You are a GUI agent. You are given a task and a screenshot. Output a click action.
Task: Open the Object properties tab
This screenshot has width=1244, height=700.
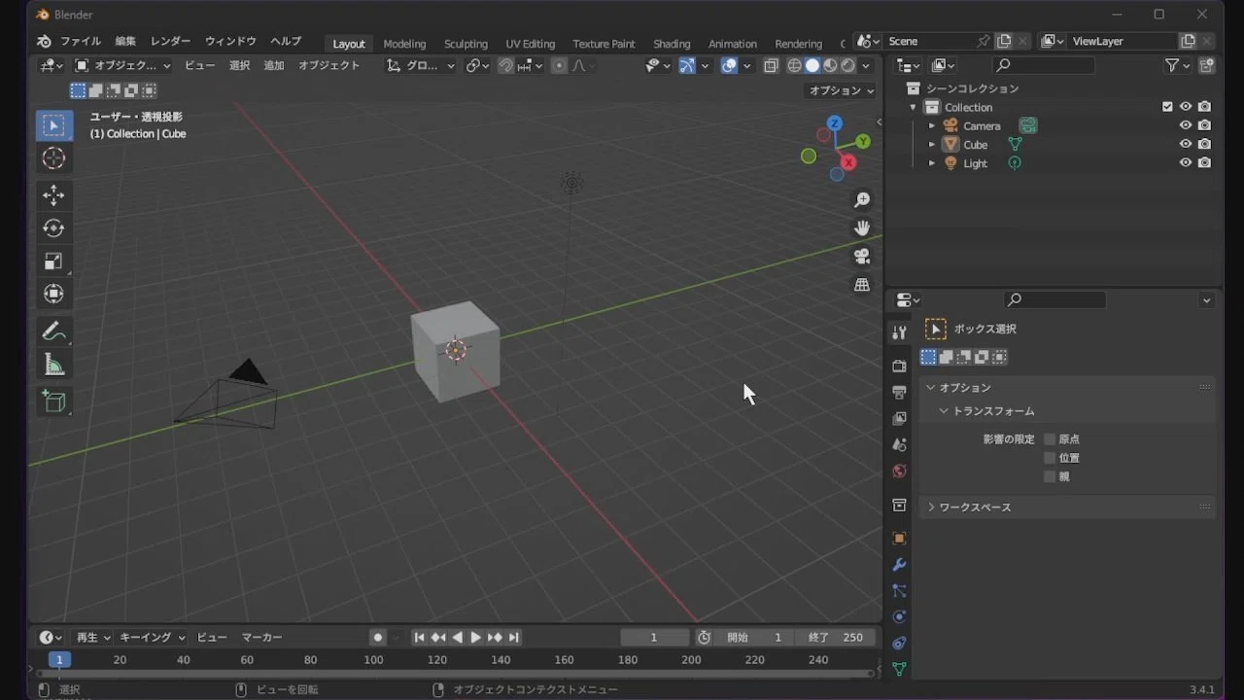point(899,538)
